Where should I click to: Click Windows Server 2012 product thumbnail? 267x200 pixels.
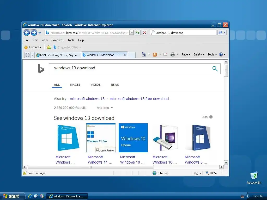pos(69,138)
